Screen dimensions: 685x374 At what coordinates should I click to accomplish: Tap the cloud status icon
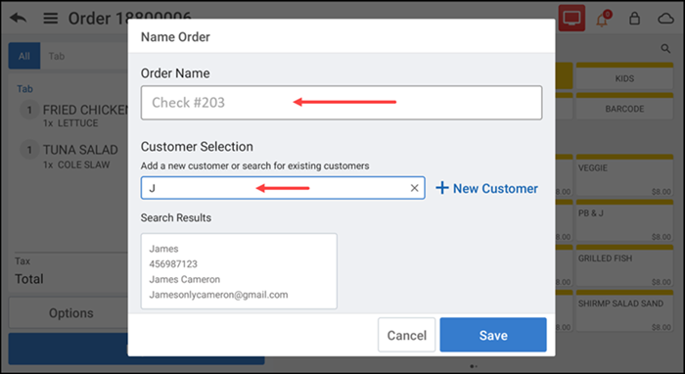point(665,19)
